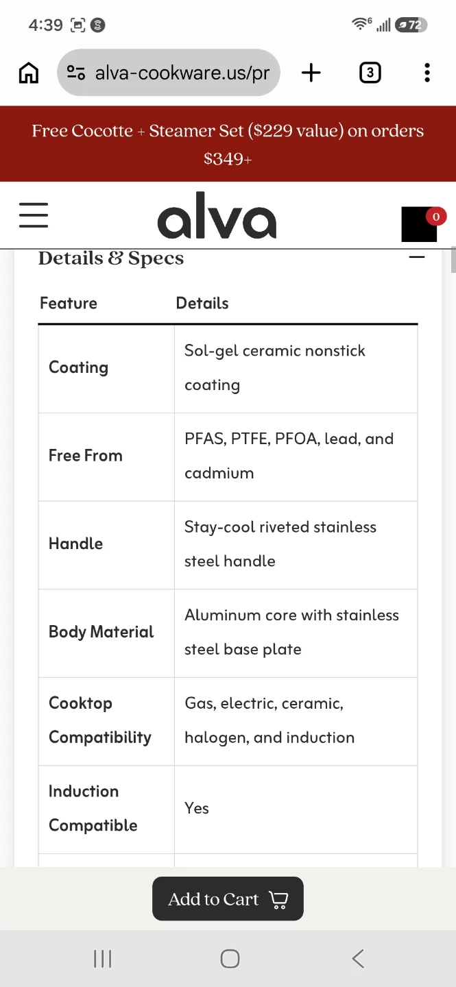456x987 pixels.
Task: Tap the alva logo
Action: click(x=217, y=215)
